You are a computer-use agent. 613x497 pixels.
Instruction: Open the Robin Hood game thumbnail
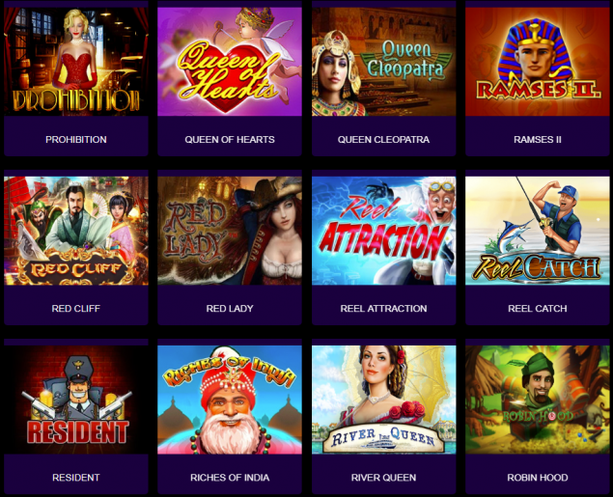point(537,400)
